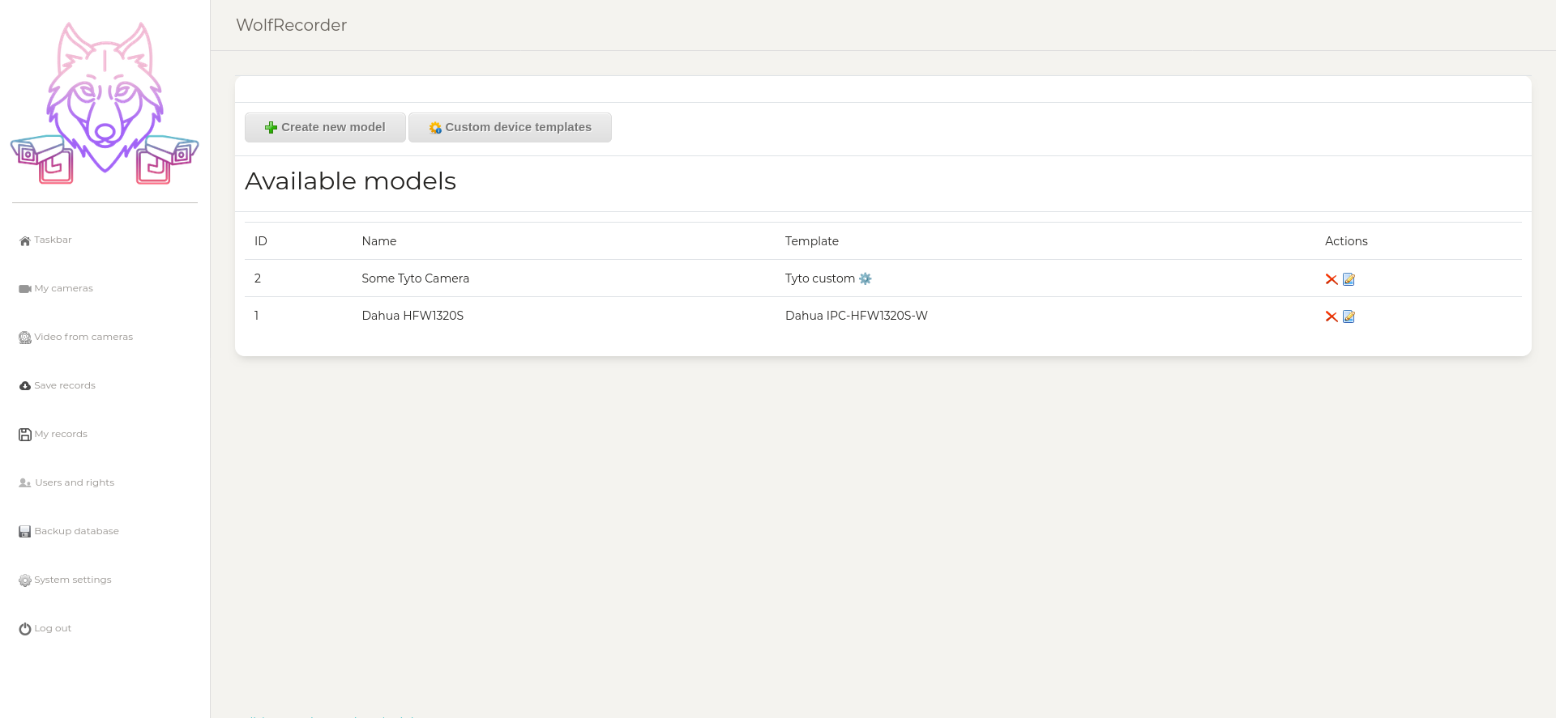
Task: Click the house icon next to Taskbar
Action: point(25,240)
